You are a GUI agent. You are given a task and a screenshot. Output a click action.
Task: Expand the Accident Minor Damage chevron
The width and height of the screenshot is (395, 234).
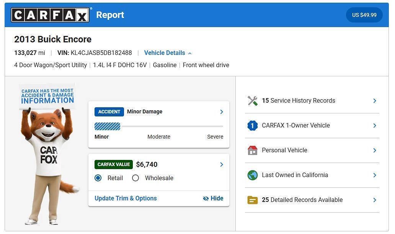pyautogui.click(x=222, y=112)
